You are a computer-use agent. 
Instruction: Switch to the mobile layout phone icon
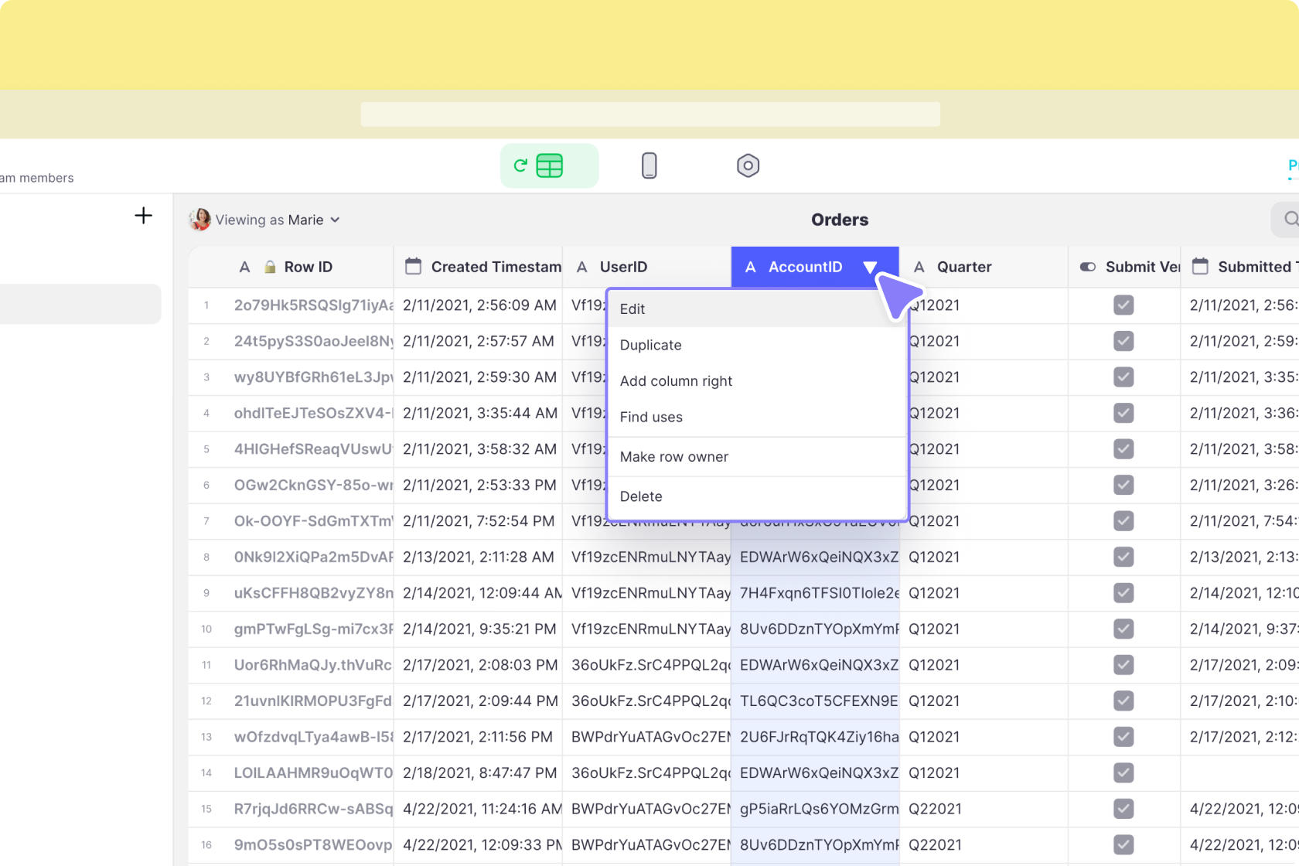(649, 165)
